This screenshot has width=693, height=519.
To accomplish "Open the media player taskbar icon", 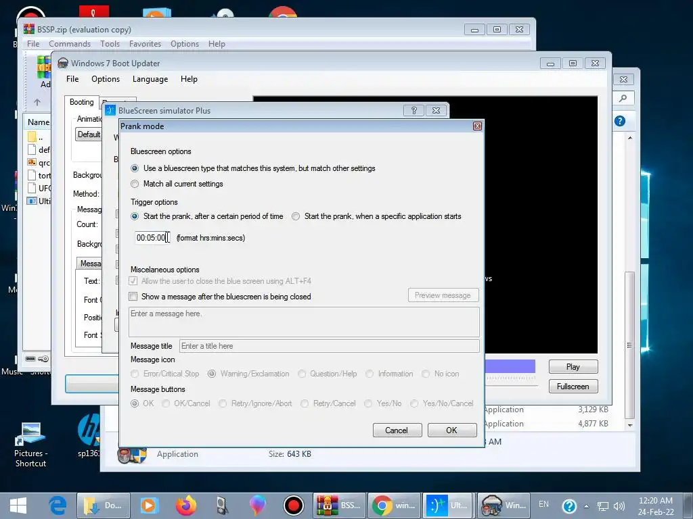I will coord(148,505).
